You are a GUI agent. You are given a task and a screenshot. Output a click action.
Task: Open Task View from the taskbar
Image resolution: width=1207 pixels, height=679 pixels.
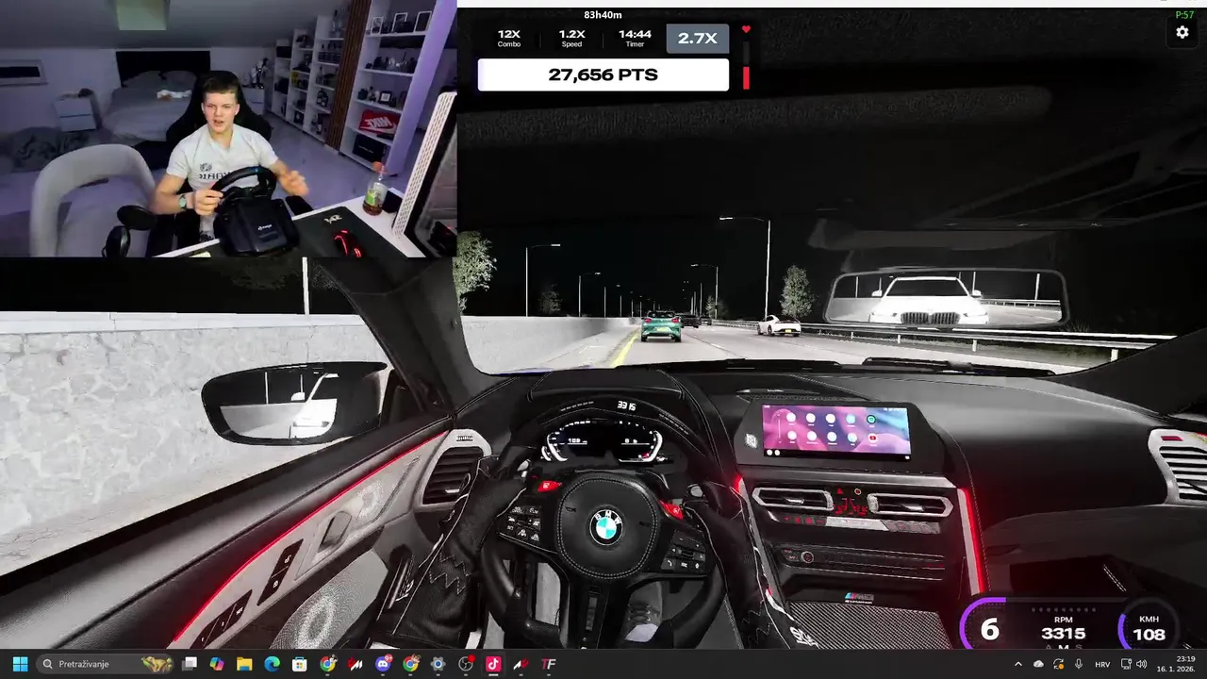pyautogui.click(x=190, y=664)
